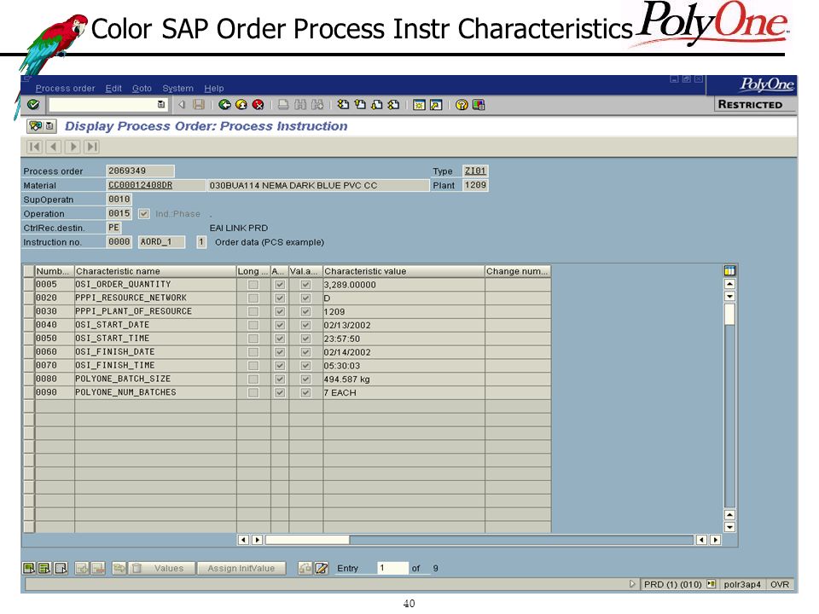
Task: Click the Assign InitValue button
Action: tap(241, 568)
